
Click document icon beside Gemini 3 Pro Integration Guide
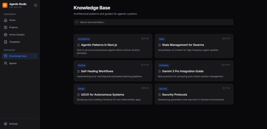160,71
